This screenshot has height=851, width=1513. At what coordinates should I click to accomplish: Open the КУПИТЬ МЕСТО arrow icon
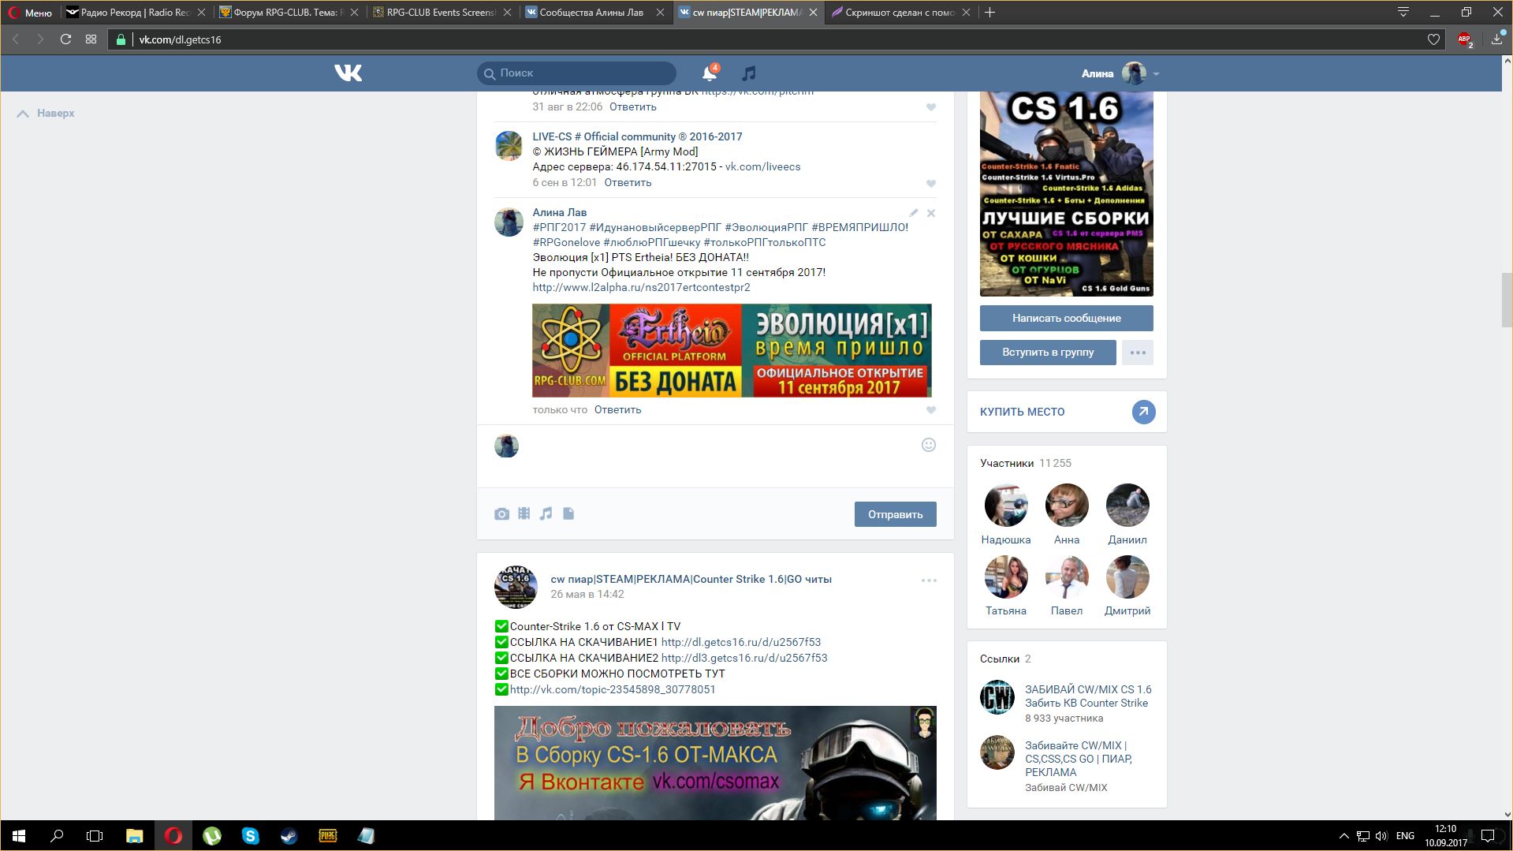pyautogui.click(x=1143, y=412)
